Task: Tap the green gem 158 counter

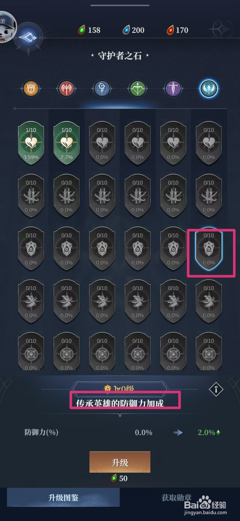Action: click(89, 30)
